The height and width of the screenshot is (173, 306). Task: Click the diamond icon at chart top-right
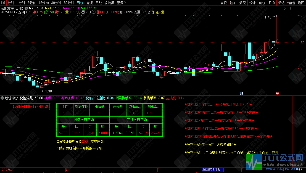point(284,8)
